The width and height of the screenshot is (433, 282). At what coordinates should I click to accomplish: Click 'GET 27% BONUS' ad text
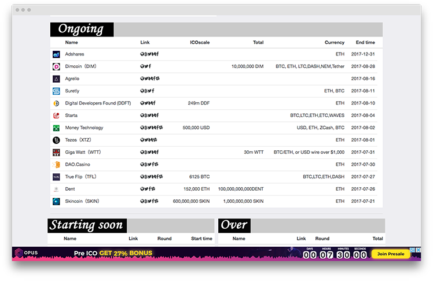click(x=126, y=253)
